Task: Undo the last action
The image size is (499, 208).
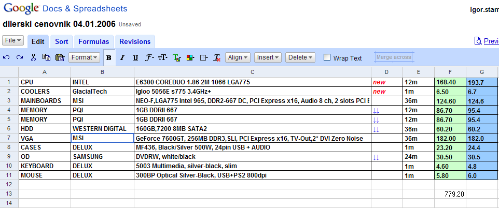Action: pos(6,57)
